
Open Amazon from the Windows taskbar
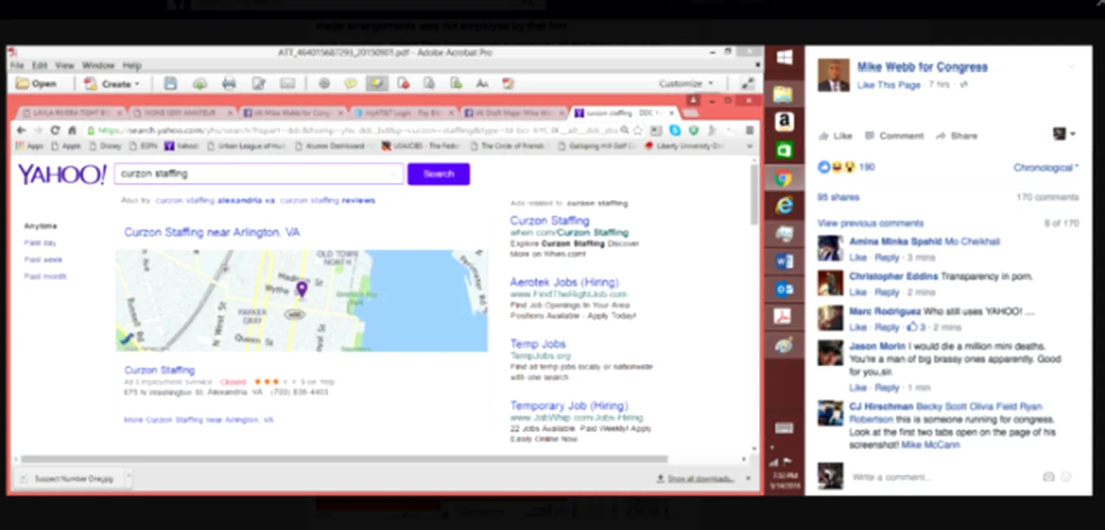click(x=784, y=121)
